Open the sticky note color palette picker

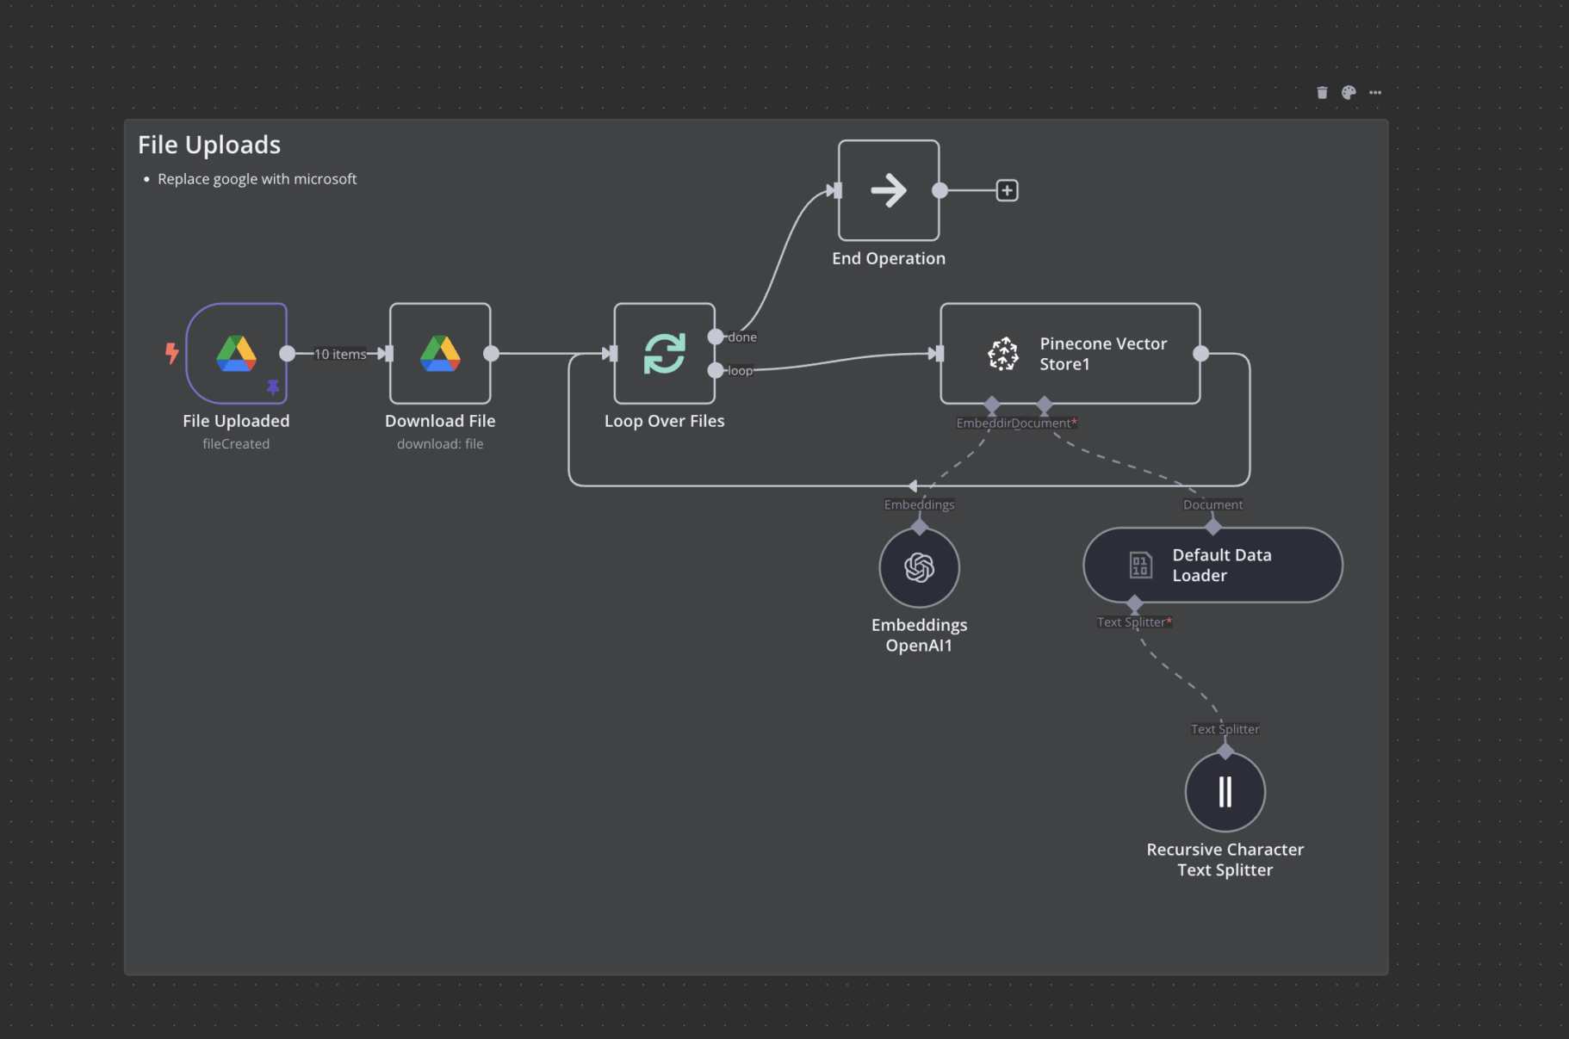(x=1349, y=92)
